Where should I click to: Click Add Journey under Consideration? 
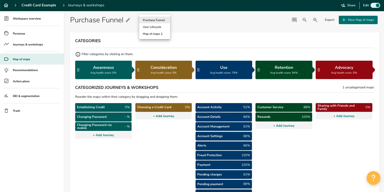[164, 116]
